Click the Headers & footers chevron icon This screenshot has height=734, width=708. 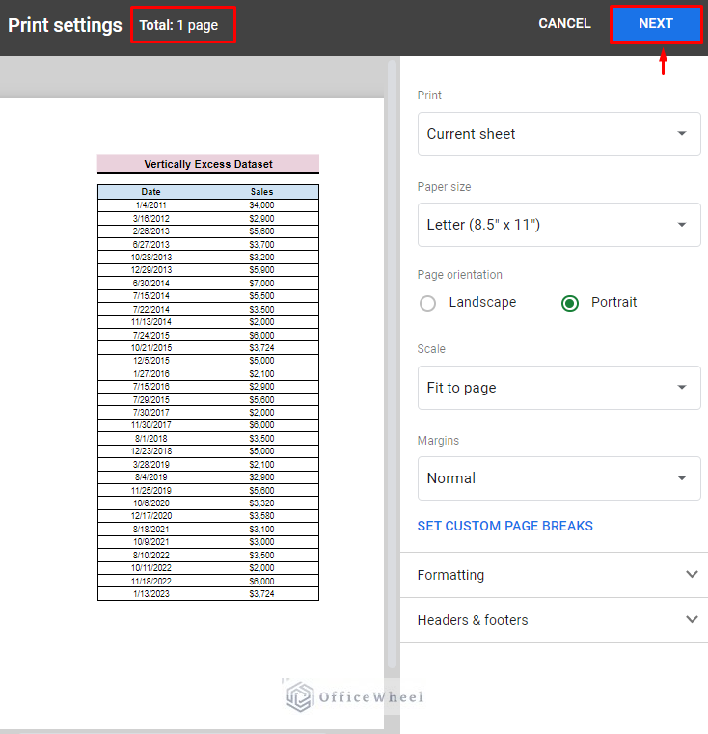click(x=691, y=620)
